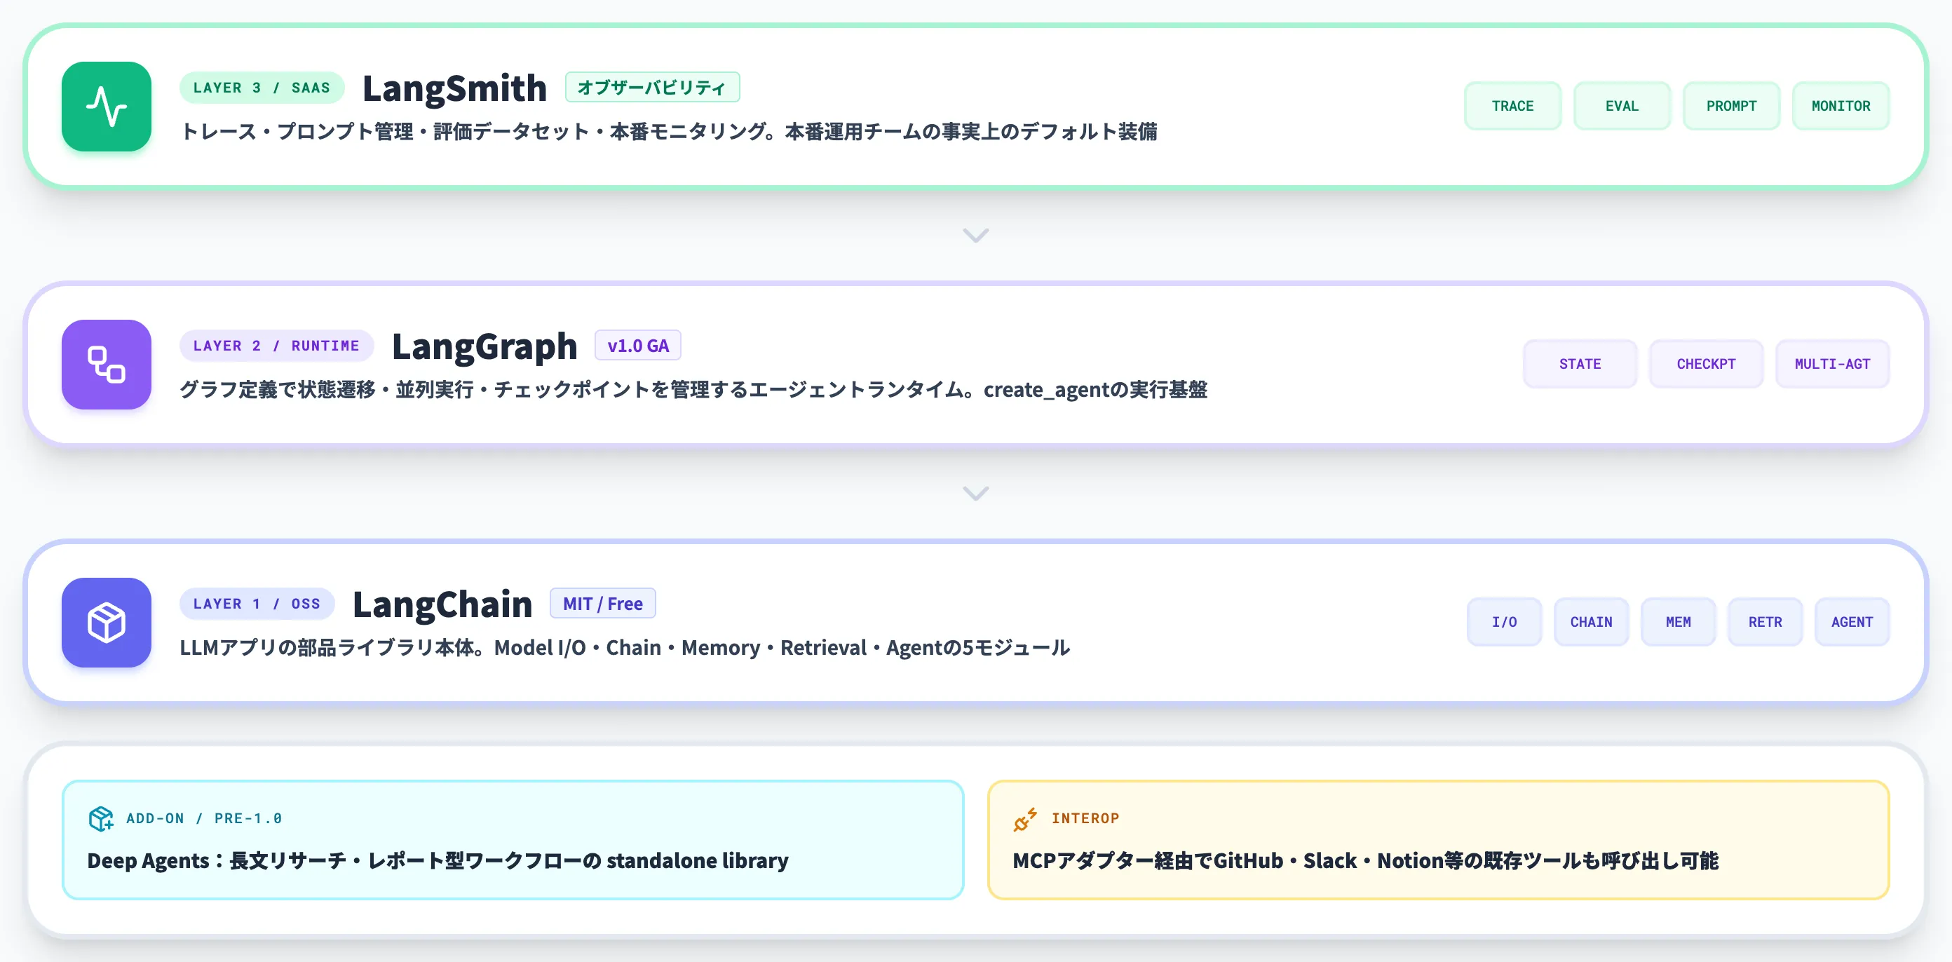
Task: Click the v1.0 GA badge
Action: click(x=637, y=346)
